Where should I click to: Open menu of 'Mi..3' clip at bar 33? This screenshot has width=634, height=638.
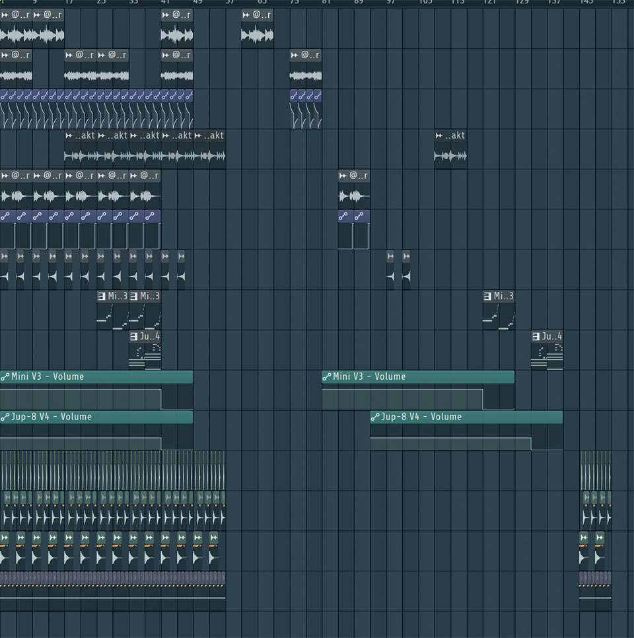tap(133, 296)
